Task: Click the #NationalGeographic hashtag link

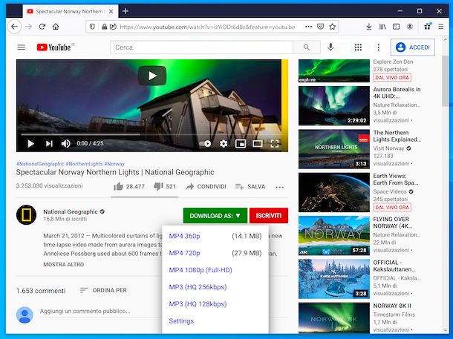Action: click(x=40, y=164)
